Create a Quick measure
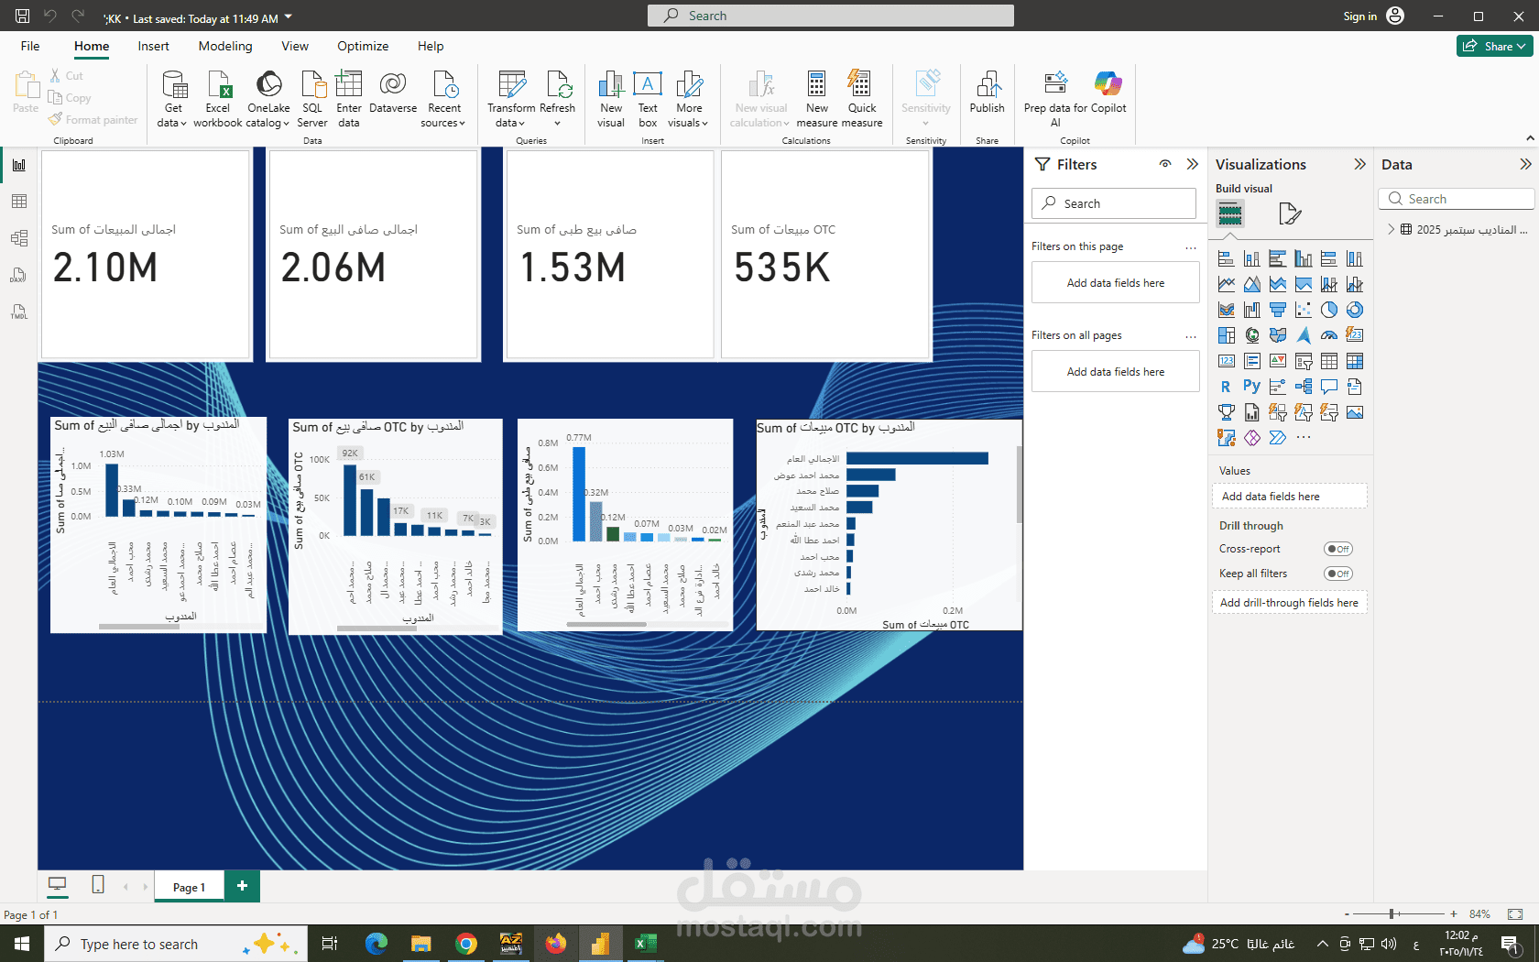This screenshot has width=1539, height=962. tap(861, 99)
